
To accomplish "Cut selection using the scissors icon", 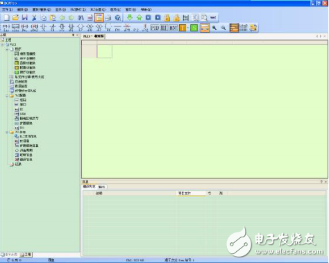I will [x=34, y=17].
